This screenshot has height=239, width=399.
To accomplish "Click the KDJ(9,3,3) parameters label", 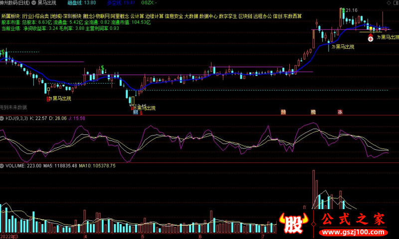I will tap(17, 119).
